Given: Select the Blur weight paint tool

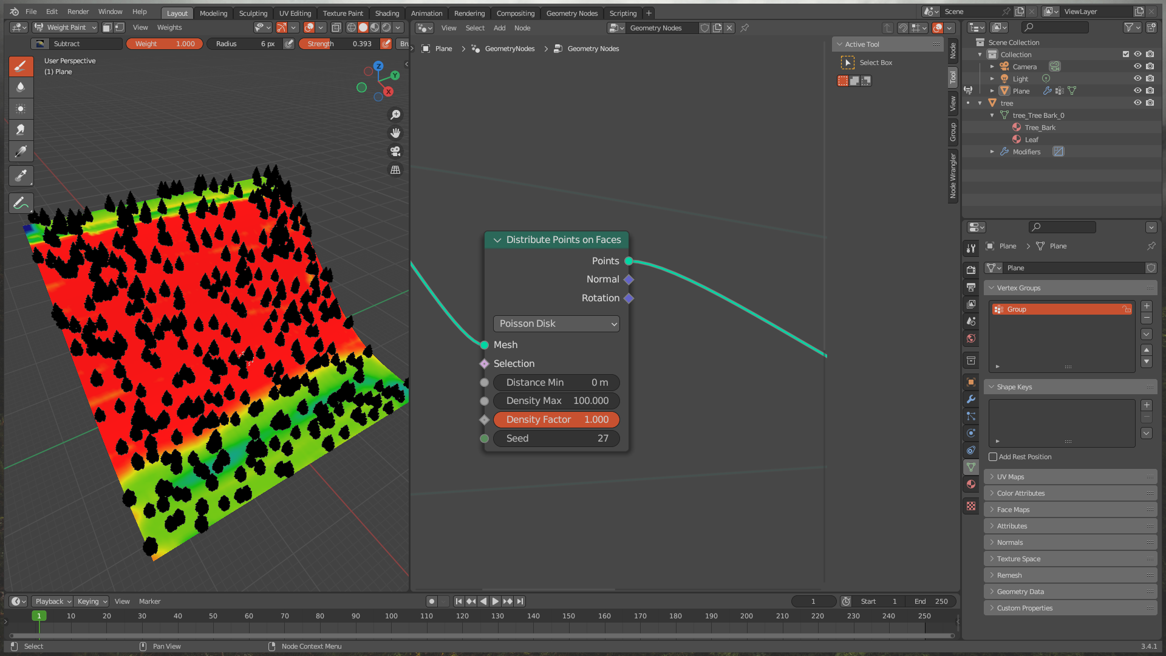Looking at the screenshot, I should click(x=21, y=87).
